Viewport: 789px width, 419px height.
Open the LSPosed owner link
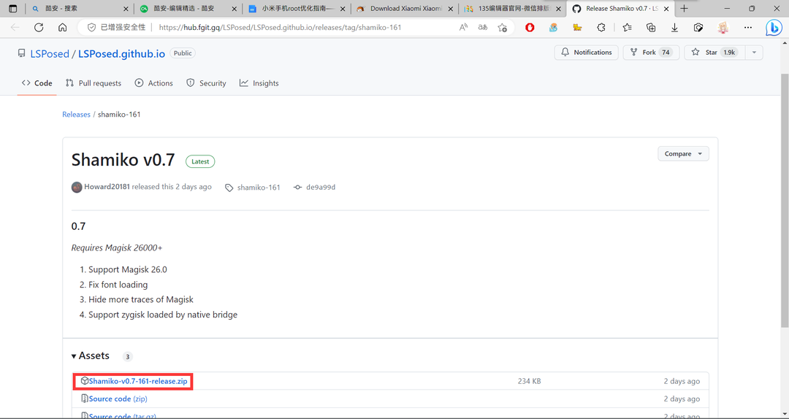[50, 54]
